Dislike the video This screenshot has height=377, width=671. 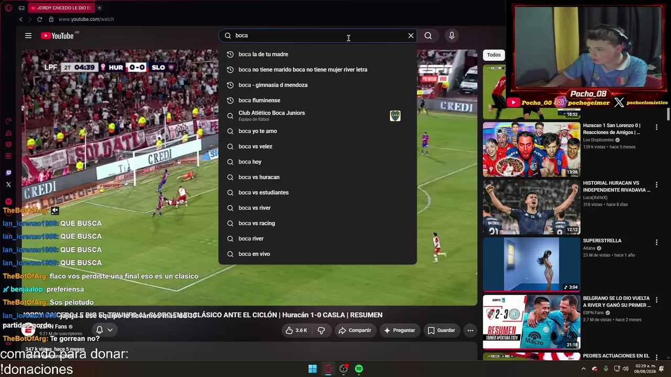(x=321, y=330)
